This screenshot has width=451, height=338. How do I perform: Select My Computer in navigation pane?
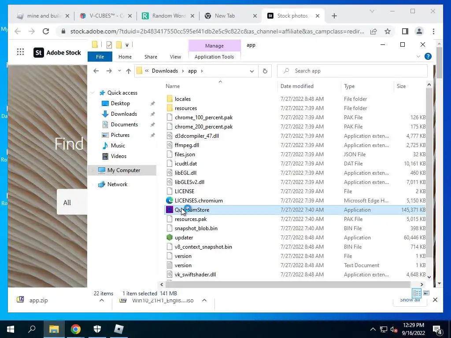[x=124, y=170]
